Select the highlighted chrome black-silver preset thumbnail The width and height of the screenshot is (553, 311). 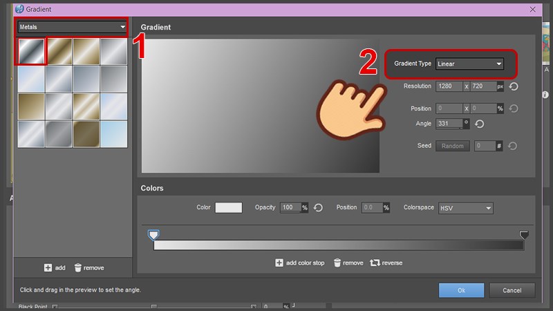[31, 51]
